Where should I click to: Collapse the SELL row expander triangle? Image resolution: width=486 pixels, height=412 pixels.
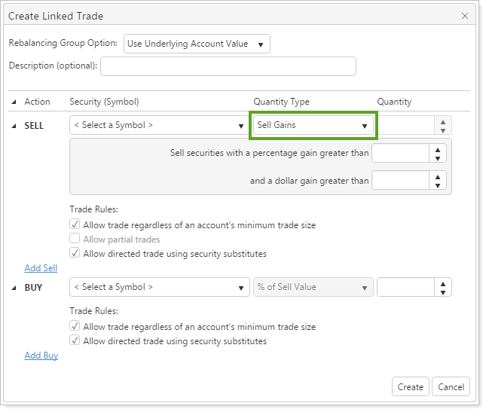click(14, 126)
